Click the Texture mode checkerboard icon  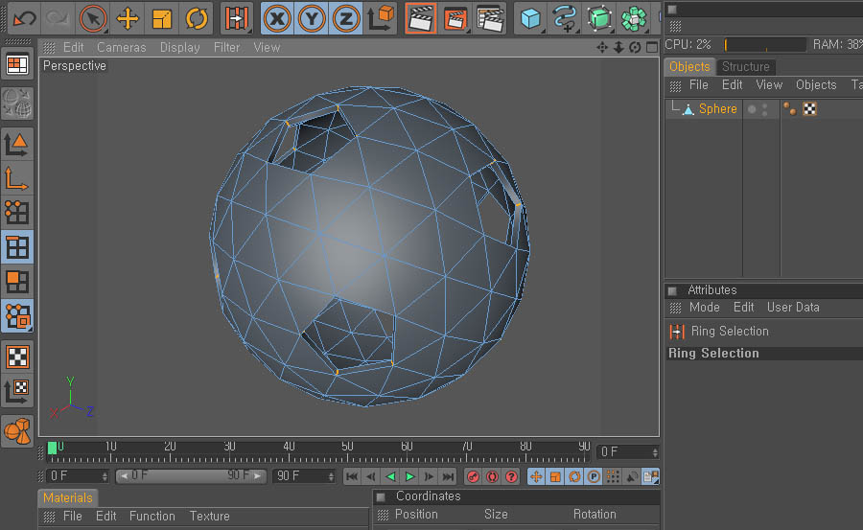click(17, 357)
